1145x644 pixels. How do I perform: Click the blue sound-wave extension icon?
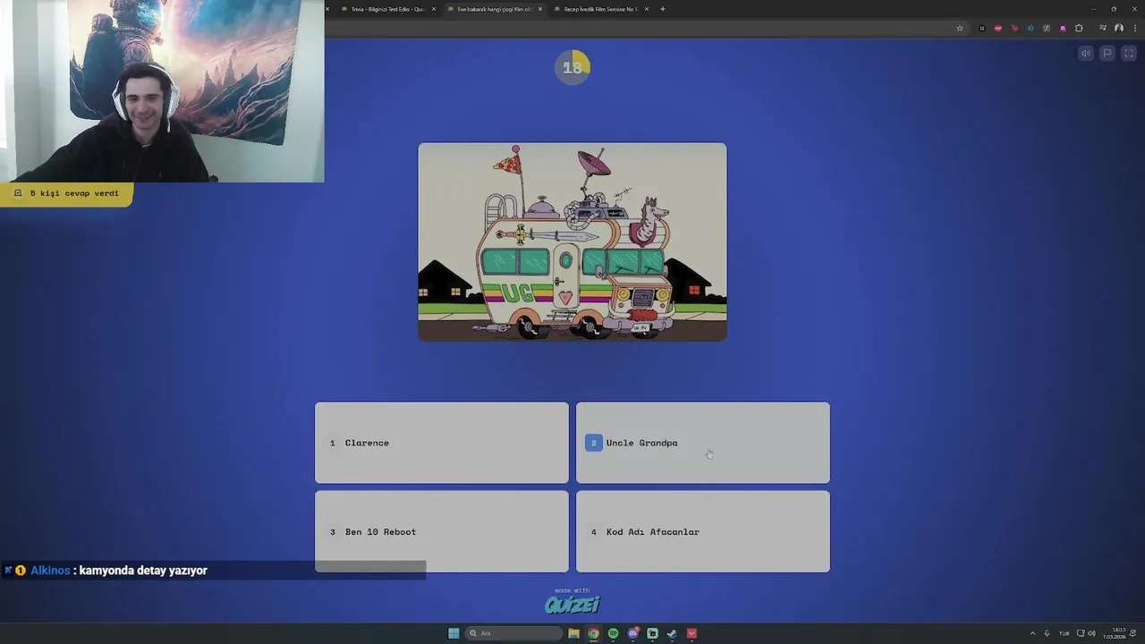1030,29
